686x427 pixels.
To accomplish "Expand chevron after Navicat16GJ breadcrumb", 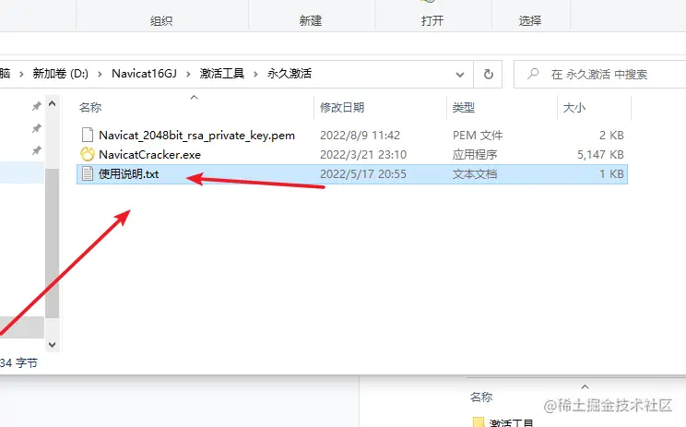I will pos(189,75).
